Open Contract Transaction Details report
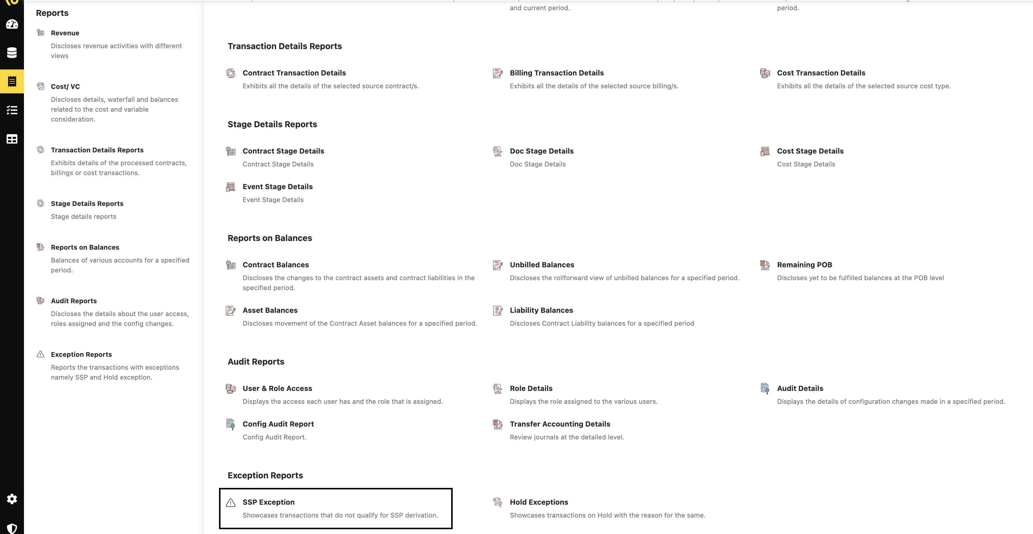 [x=294, y=73]
